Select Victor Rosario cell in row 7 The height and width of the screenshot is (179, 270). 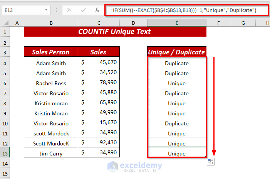pos(51,92)
